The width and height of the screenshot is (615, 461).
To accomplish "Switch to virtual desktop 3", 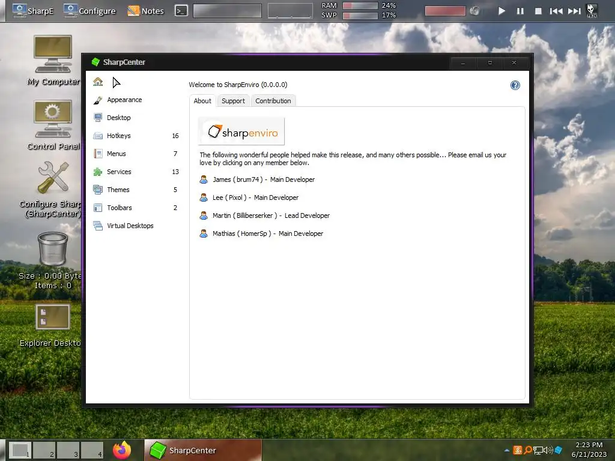I will [x=68, y=450].
